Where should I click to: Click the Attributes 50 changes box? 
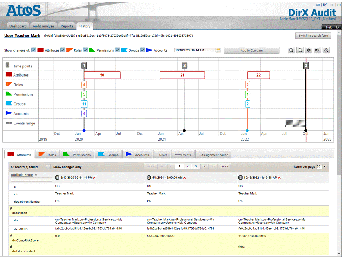tap(102, 75)
